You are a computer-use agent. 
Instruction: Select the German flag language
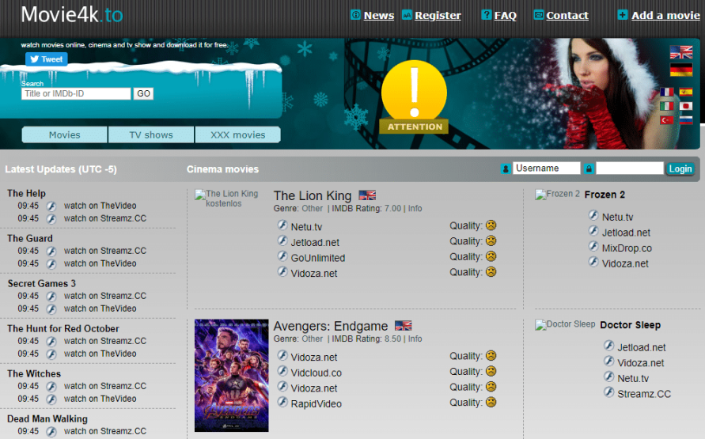coord(681,70)
